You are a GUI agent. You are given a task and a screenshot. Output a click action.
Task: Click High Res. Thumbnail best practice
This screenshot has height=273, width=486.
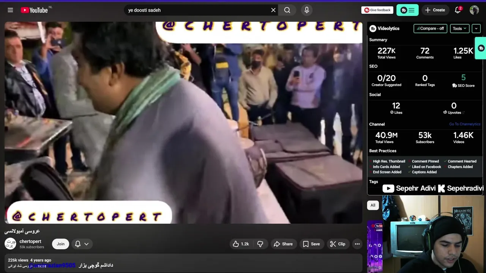pyautogui.click(x=389, y=161)
